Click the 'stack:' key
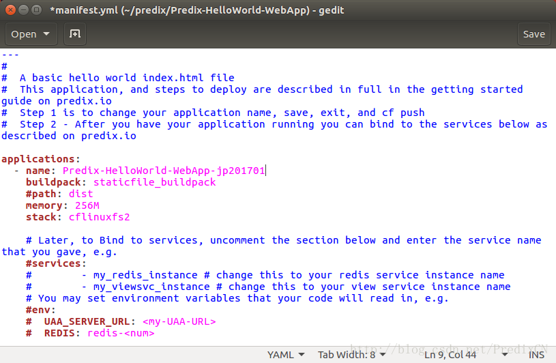The height and width of the screenshot is (363, 556). [44, 217]
